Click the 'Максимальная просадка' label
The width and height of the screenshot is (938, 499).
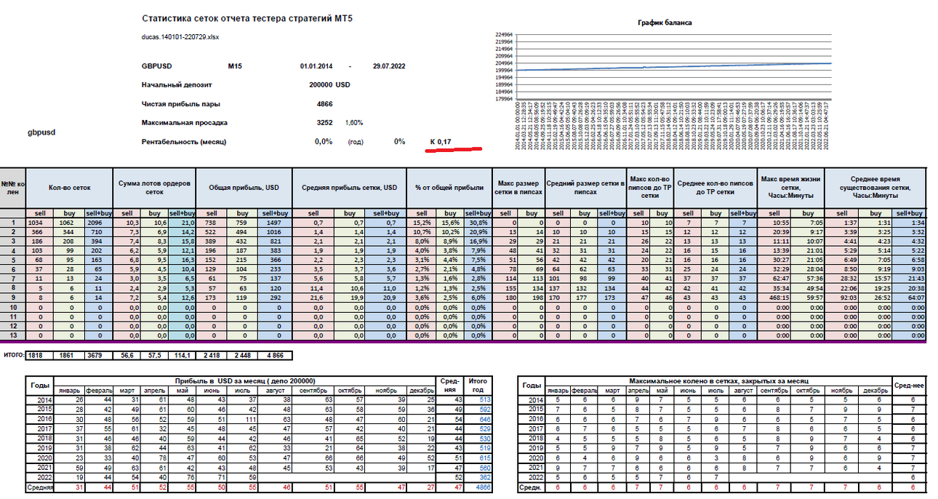[185, 123]
